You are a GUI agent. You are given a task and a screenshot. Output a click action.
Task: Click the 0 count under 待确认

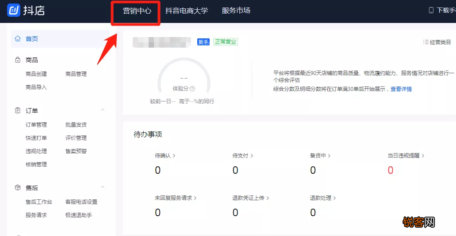(x=157, y=170)
